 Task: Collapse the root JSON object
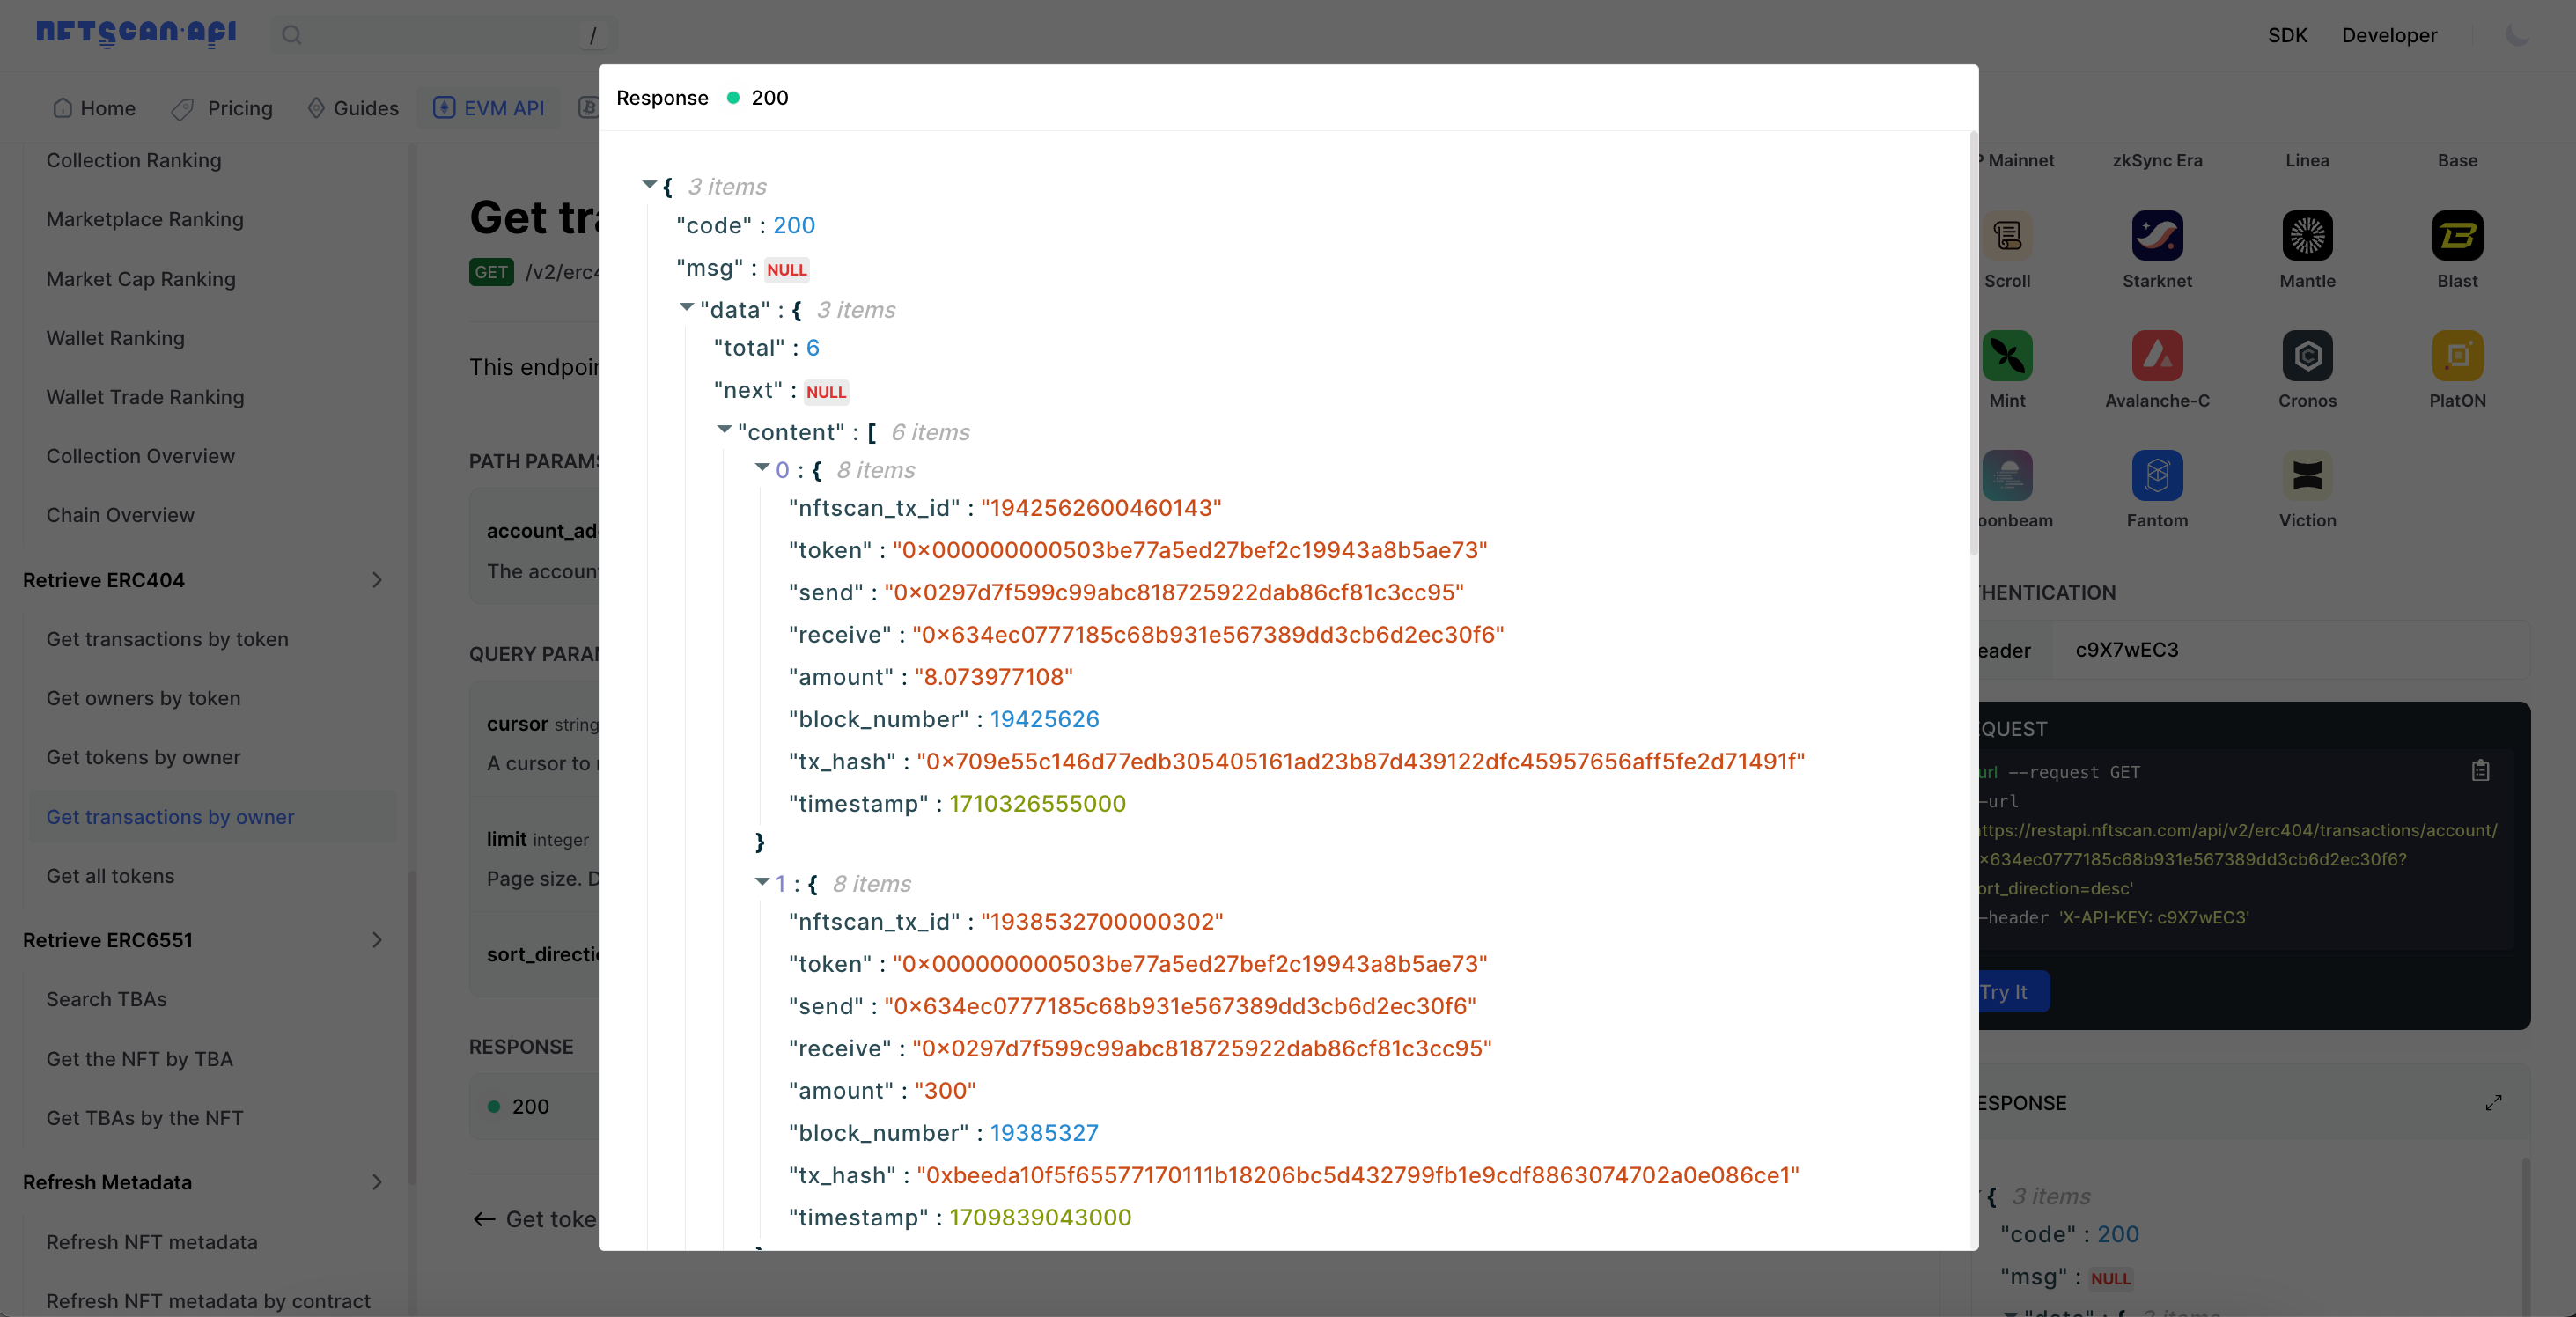tap(650, 185)
